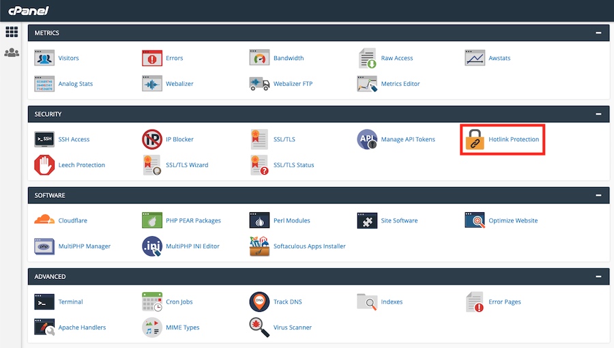
Task: Open the Cron Jobs calendar icon
Action: point(152,302)
